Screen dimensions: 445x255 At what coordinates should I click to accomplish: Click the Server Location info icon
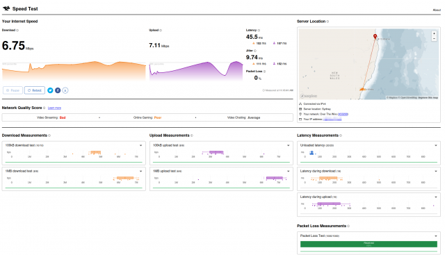point(327,22)
